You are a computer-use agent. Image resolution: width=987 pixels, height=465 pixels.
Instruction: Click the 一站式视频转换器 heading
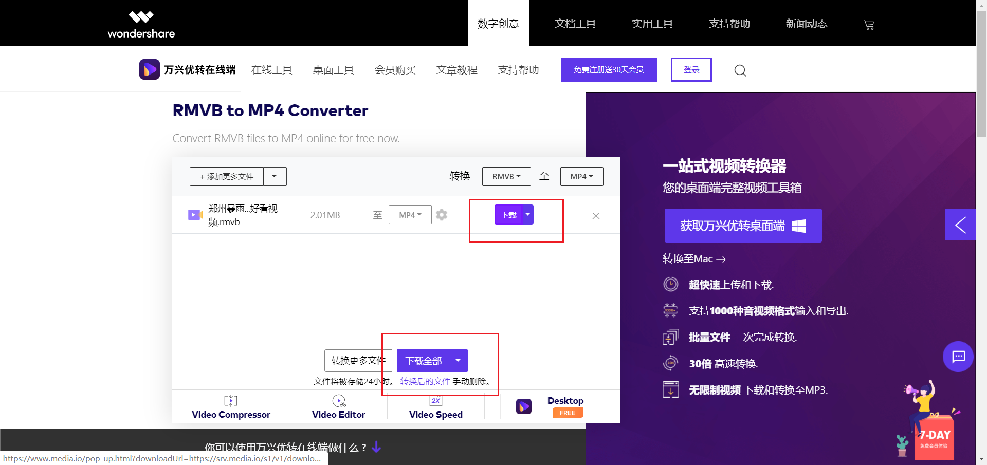(x=724, y=166)
